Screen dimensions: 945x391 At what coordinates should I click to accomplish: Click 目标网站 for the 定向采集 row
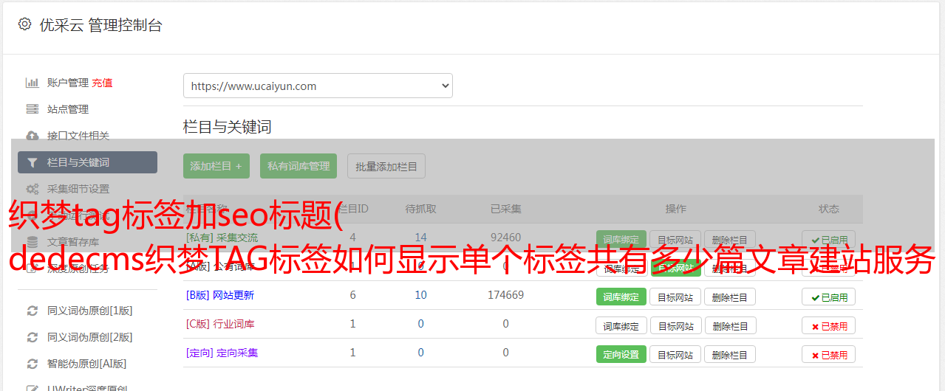(675, 354)
